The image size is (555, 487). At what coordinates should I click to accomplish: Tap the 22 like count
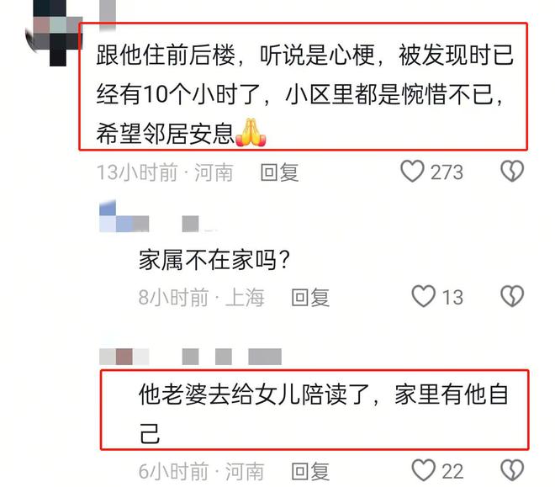(452, 471)
